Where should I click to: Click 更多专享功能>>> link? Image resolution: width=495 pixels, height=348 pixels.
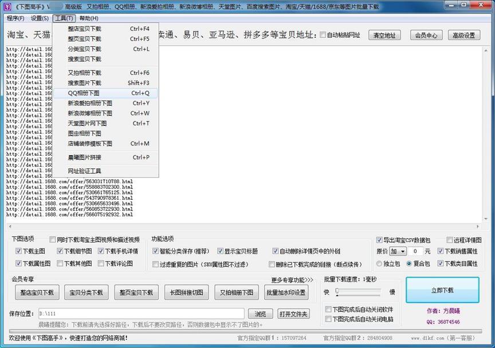292,280
